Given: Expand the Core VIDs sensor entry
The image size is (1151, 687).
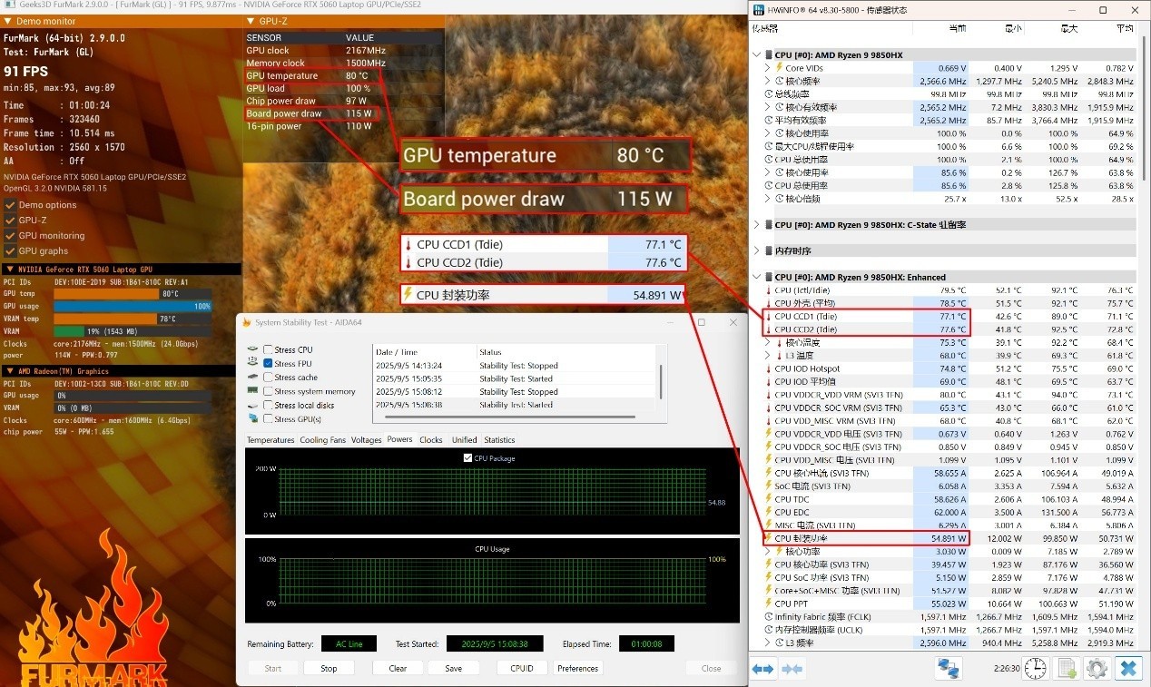Looking at the screenshot, I should click(x=767, y=67).
